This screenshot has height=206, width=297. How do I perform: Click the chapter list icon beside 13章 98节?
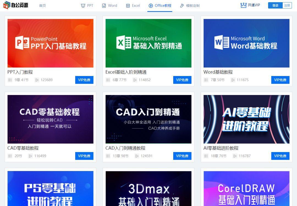coord(108,156)
